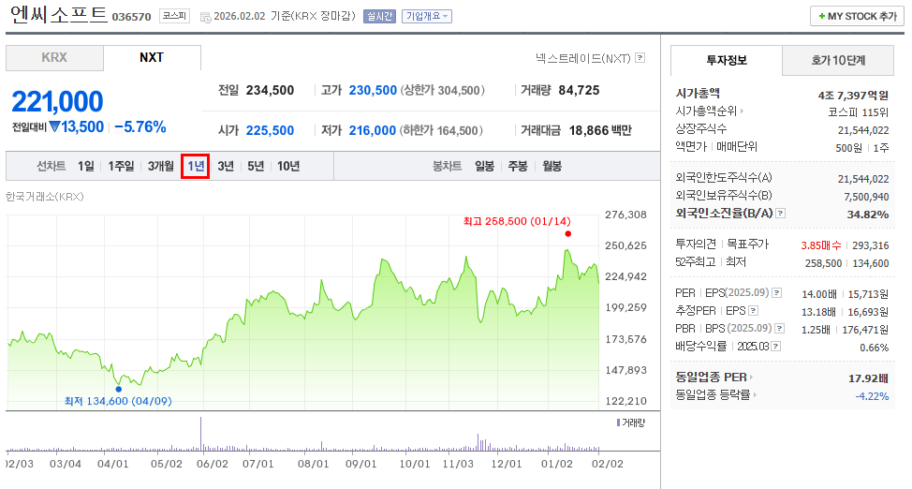912x489 pixels.
Task: Click the 시가 225,500 value
Action: (270, 130)
